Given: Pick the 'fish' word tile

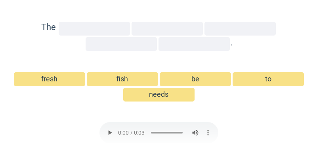Looking at the screenshot, I should [122, 79].
